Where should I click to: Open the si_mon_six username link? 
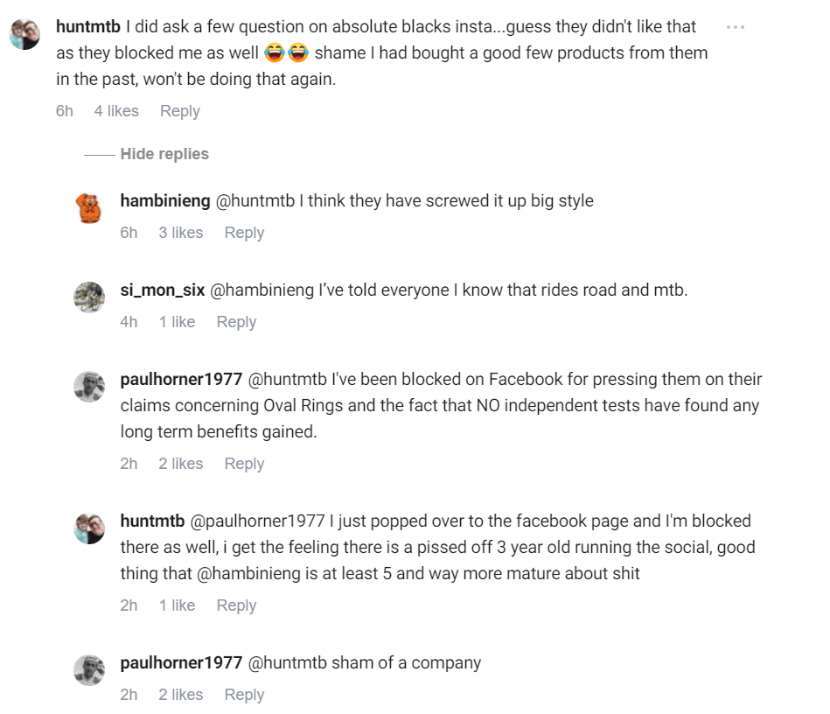tap(163, 290)
